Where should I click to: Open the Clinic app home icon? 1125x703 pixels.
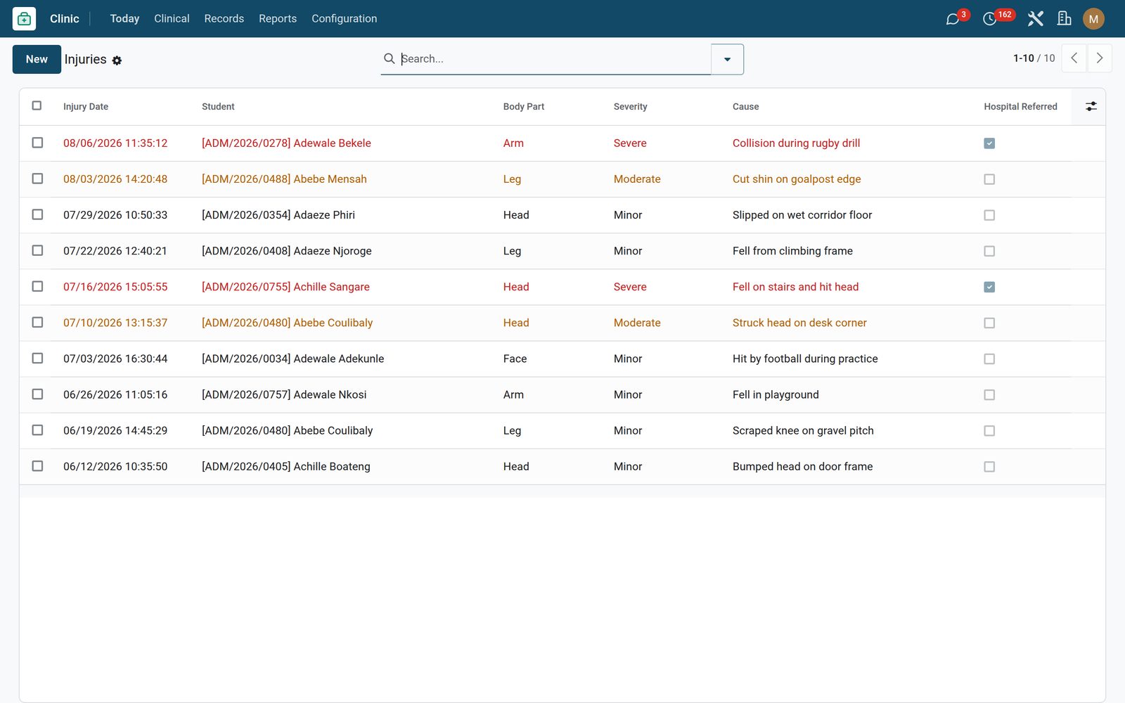pos(24,18)
